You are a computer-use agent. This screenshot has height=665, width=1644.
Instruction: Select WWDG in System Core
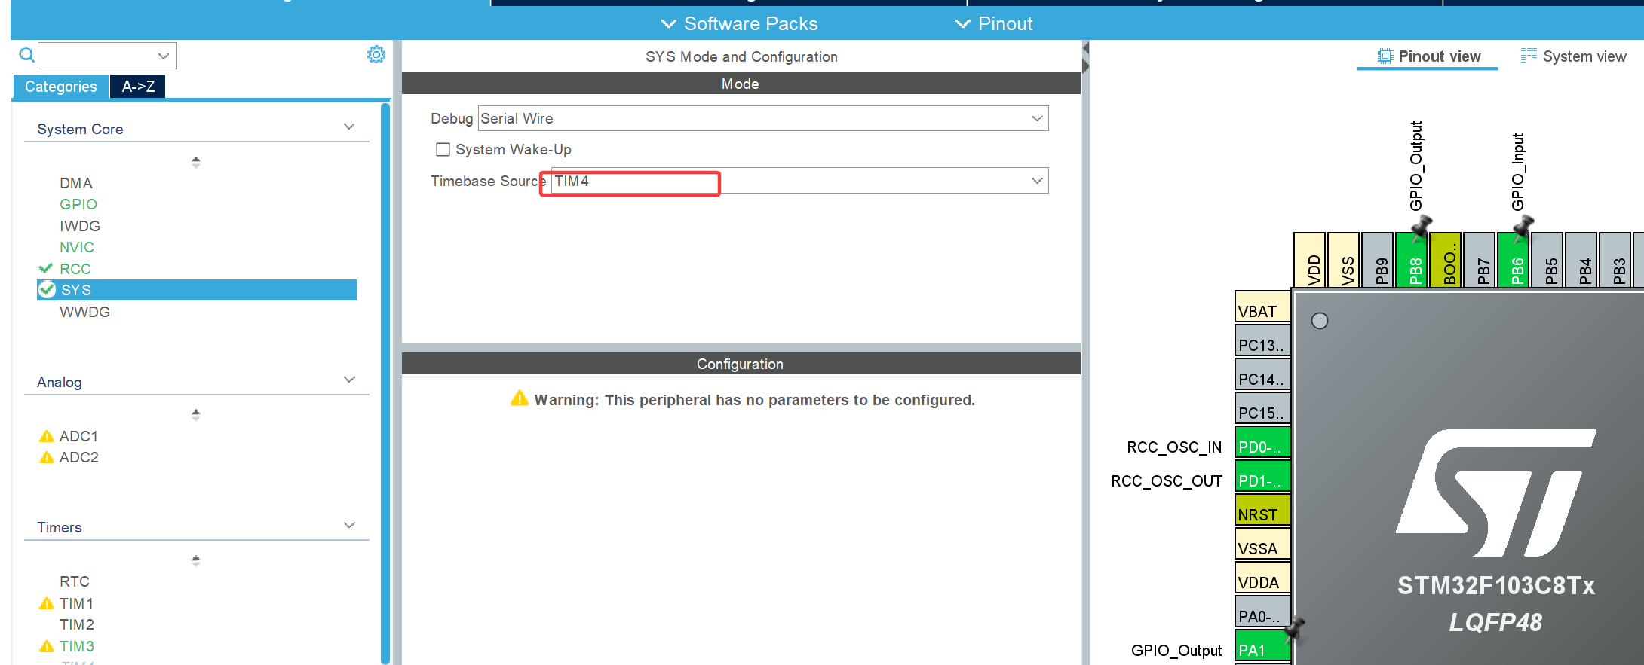[84, 312]
